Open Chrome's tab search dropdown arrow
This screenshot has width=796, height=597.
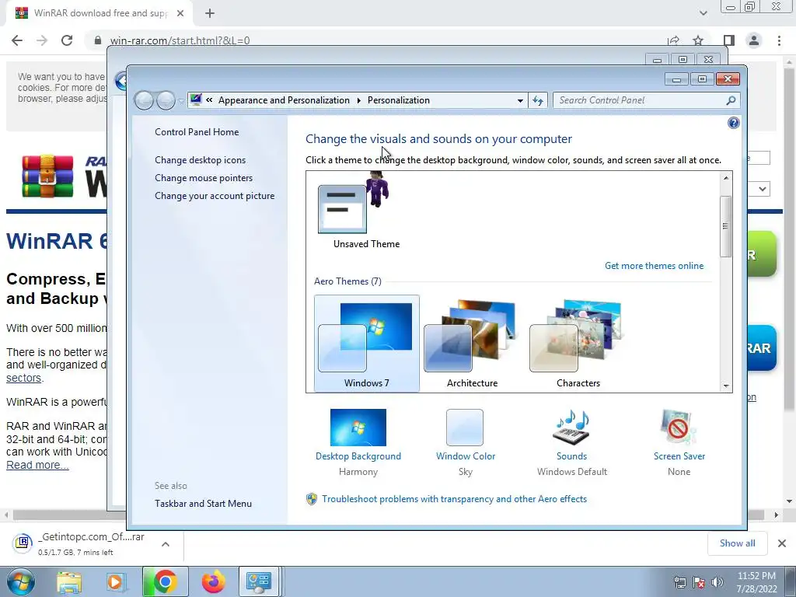(x=703, y=13)
